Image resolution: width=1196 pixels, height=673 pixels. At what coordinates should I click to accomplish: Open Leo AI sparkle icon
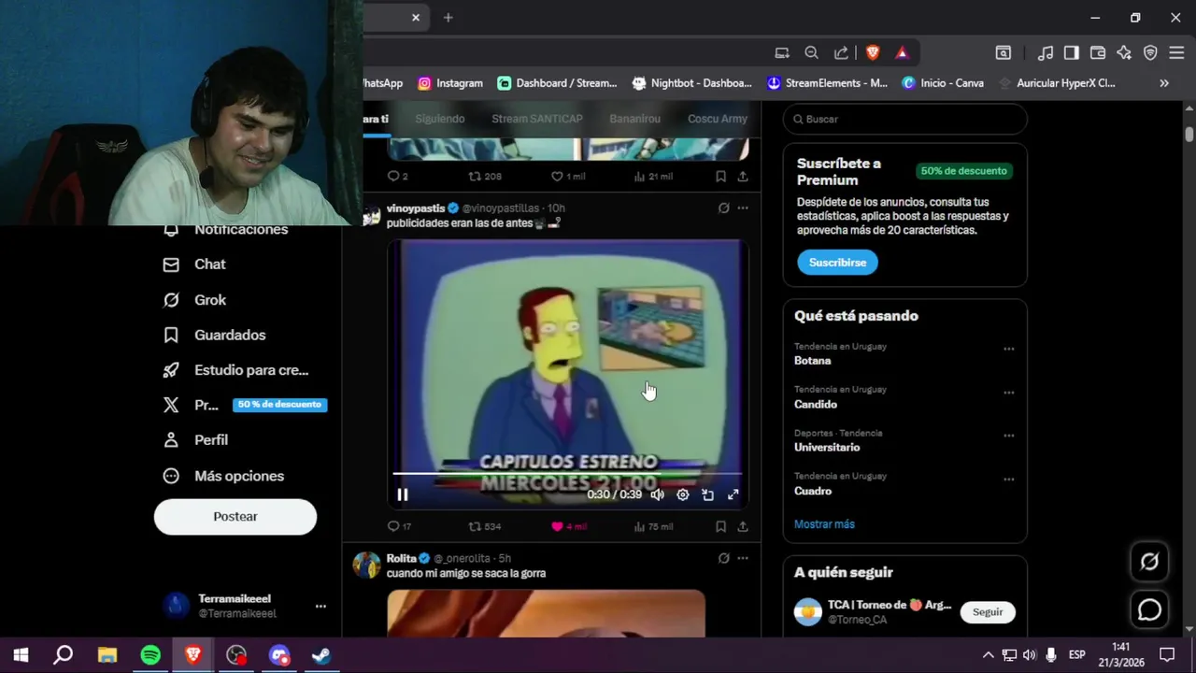1124,53
